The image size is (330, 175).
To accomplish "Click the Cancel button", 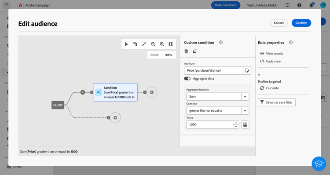I will pyautogui.click(x=279, y=23).
